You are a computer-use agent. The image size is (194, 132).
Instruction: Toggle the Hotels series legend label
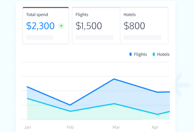coord(163,54)
